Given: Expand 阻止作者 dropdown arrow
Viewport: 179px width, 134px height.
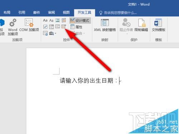Looking at the screenshot, I should click(127, 34).
